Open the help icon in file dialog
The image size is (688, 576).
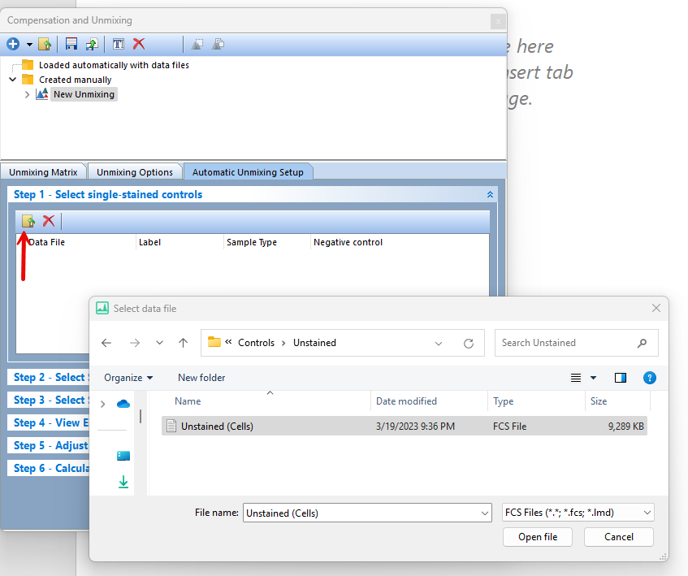click(649, 378)
